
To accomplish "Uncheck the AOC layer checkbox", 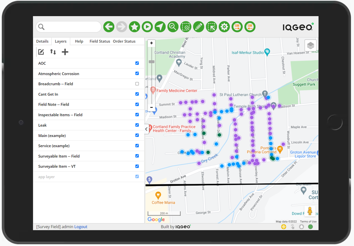I will tap(137, 63).
